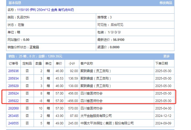Click customer 太平金融服务有限公司
This screenshot has width=191, height=130.
(96, 116)
